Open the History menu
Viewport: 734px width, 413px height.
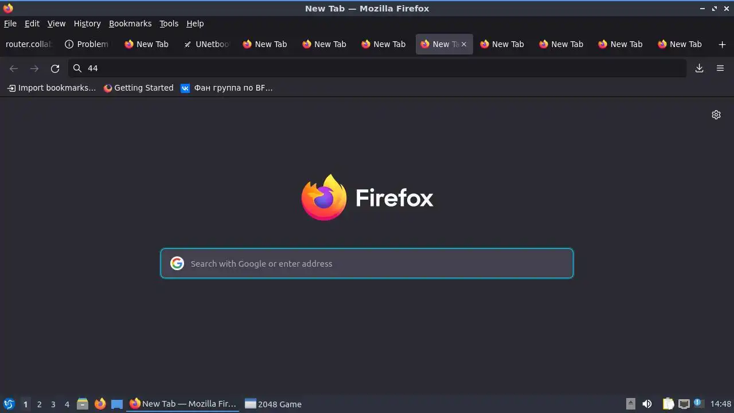tap(87, 24)
